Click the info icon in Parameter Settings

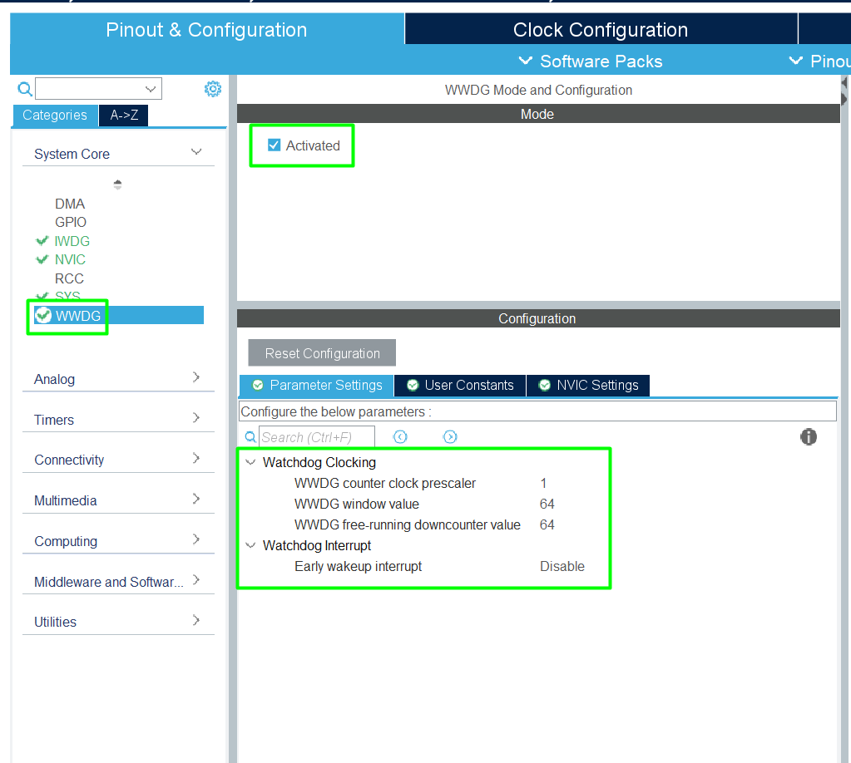coord(808,437)
